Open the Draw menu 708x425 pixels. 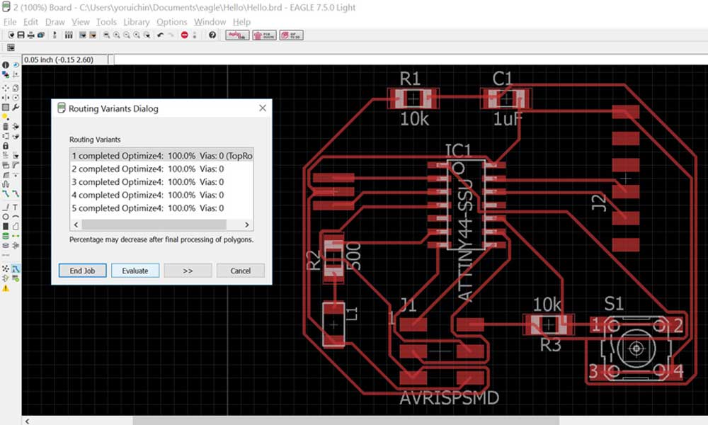[x=55, y=22]
